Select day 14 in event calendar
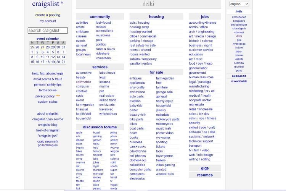Viewport: 286px width, 191px height. point(63,57)
